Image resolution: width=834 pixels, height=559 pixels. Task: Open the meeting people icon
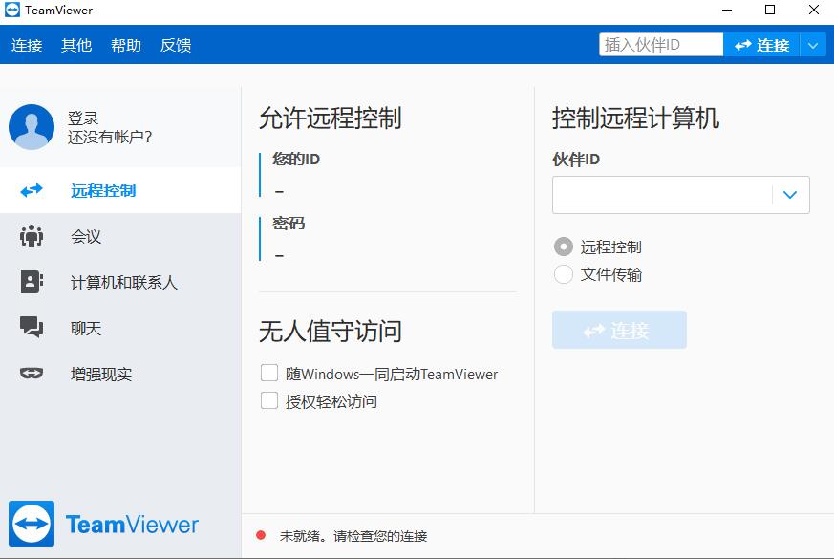(x=32, y=236)
